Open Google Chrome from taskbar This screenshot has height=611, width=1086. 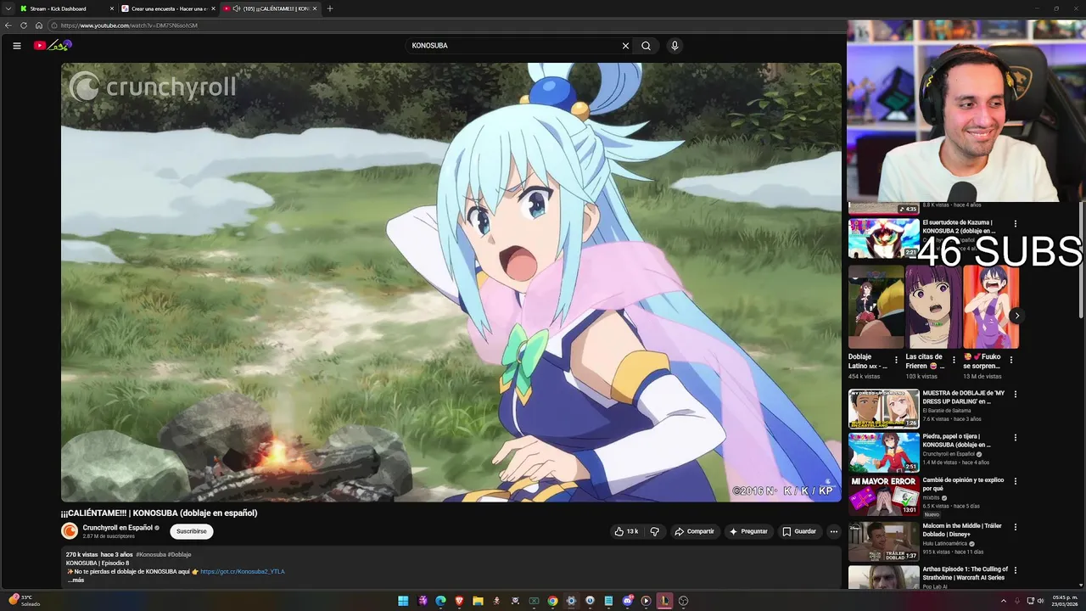coord(552,601)
